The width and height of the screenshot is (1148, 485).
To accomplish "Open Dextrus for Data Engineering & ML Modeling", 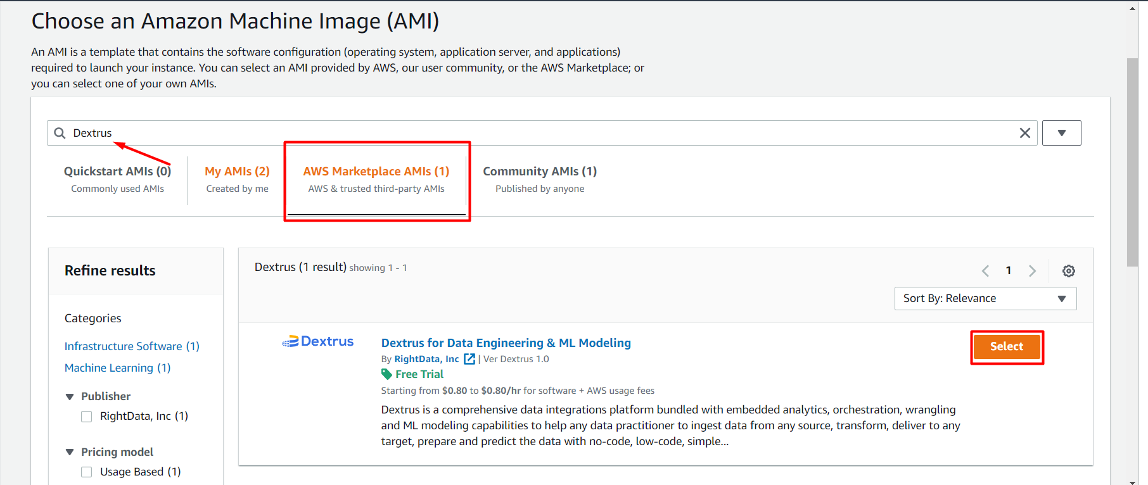I will coord(506,343).
